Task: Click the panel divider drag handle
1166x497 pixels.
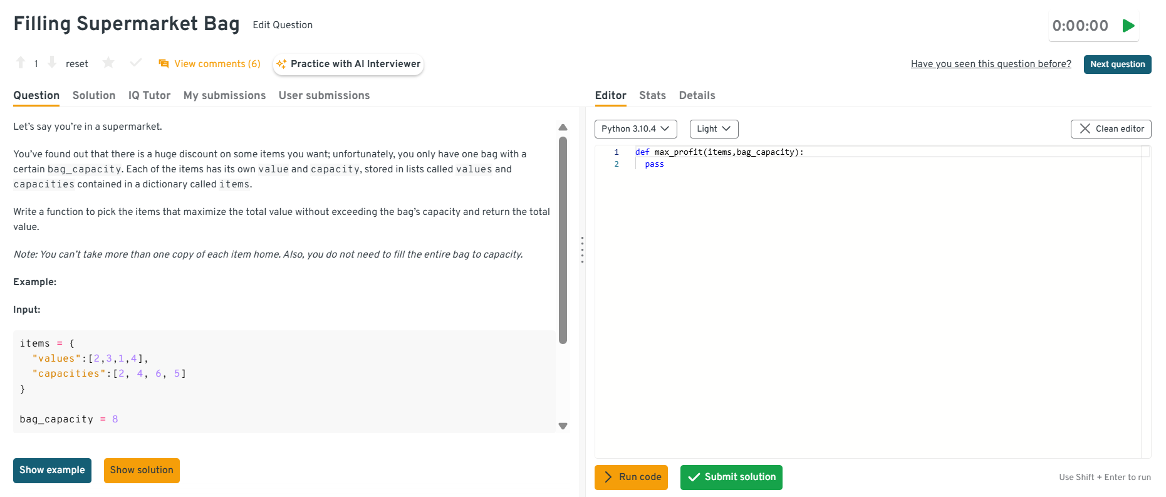Action: [x=582, y=249]
